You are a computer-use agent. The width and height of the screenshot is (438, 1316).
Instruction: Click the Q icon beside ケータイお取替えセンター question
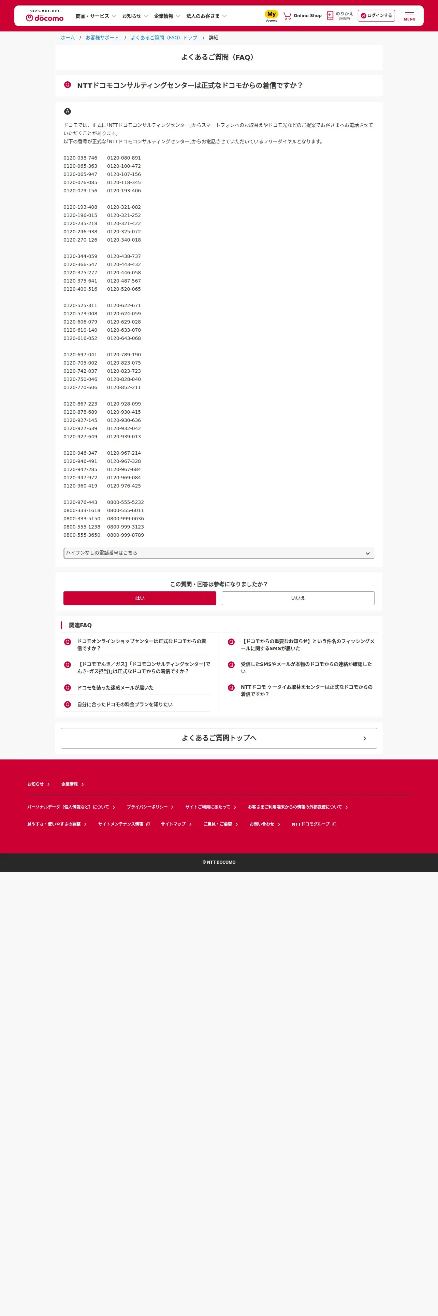[231, 688]
